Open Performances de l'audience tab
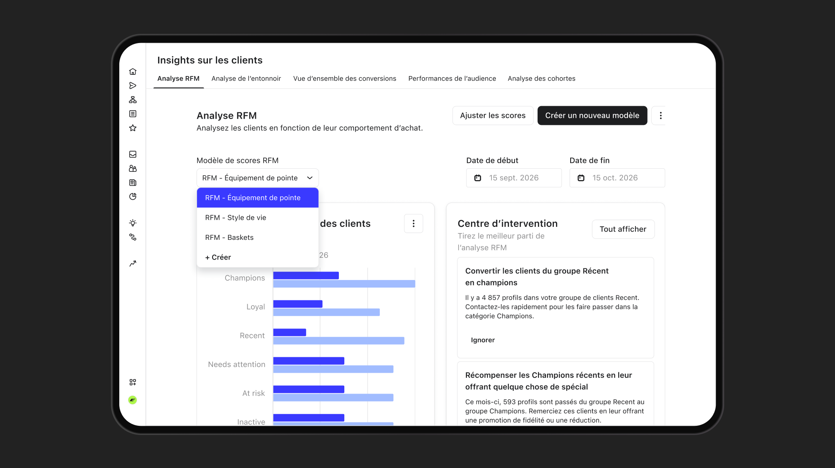The height and width of the screenshot is (468, 835). [452, 79]
